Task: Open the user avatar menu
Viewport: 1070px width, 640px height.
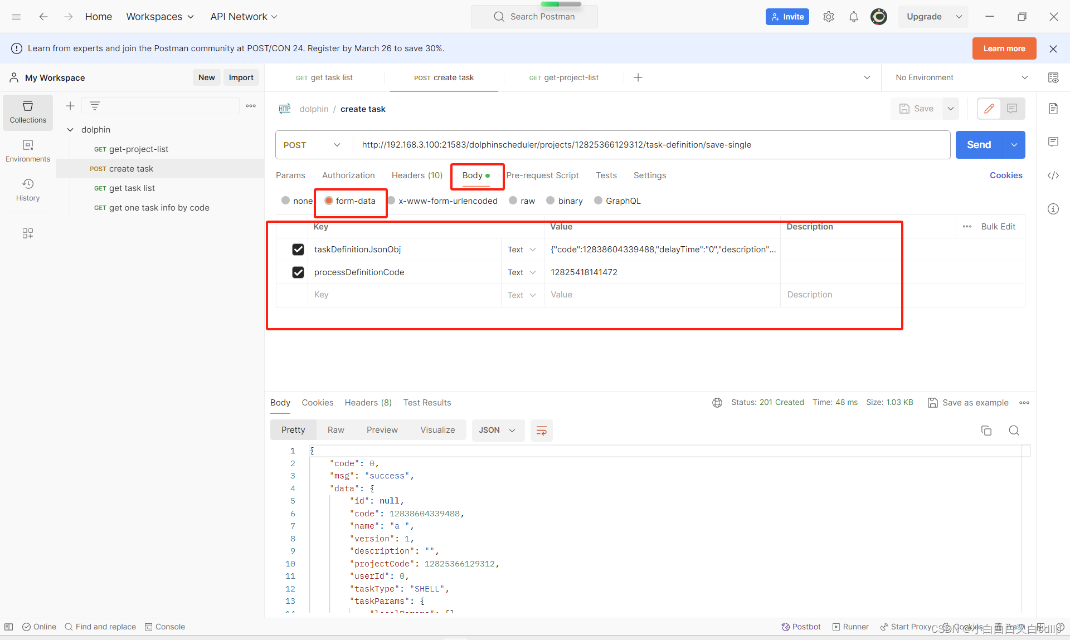Action: [x=879, y=17]
